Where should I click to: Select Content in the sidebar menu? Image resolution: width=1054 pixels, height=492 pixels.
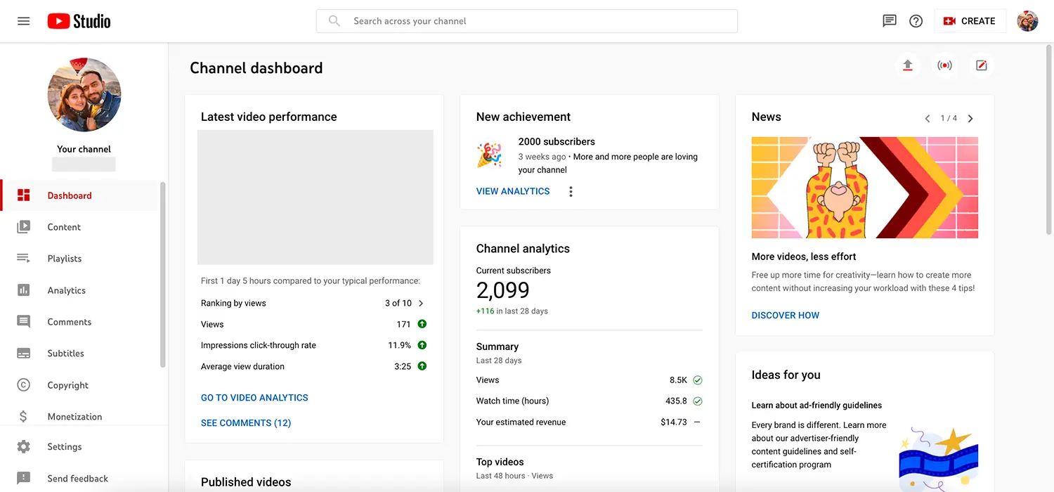[x=64, y=226]
